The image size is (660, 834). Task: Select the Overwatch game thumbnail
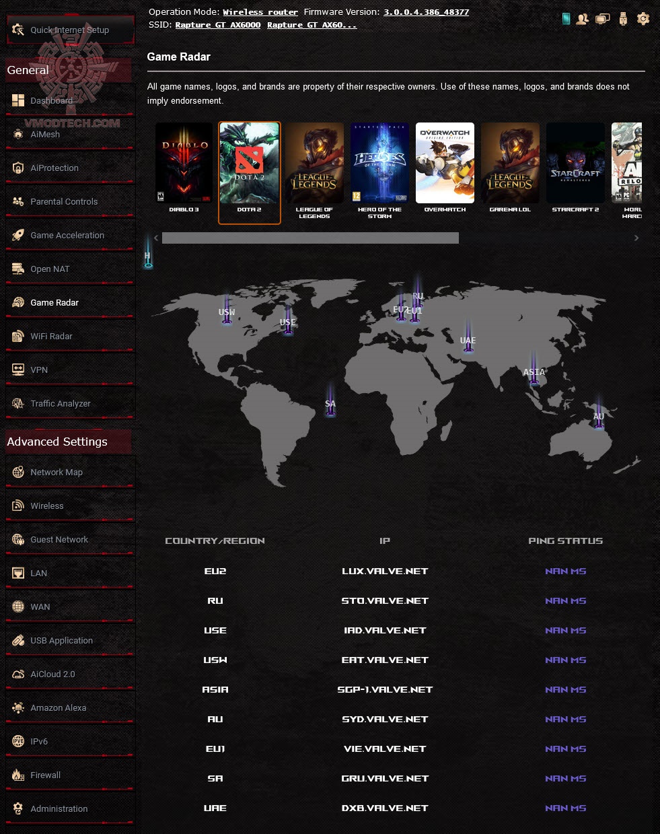coord(445,163)
